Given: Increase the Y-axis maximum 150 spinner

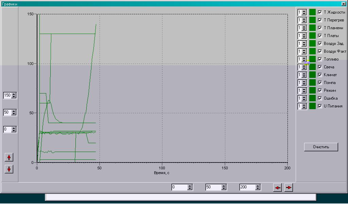Looking at the screenshot, I should (14, 94).
